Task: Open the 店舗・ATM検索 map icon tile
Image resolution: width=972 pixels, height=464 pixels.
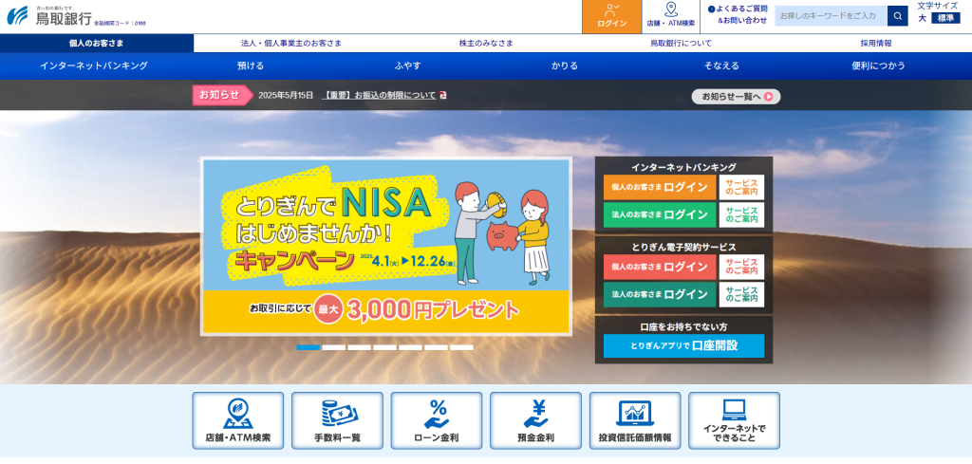Action: pyautogui.click(x=238, y=420)
